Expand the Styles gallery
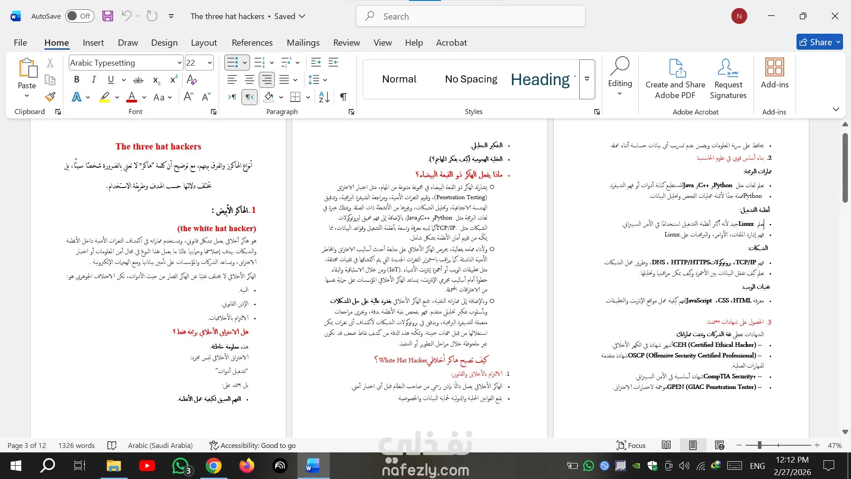This screenshot has height=479, width=851. (x=587, y=79)
